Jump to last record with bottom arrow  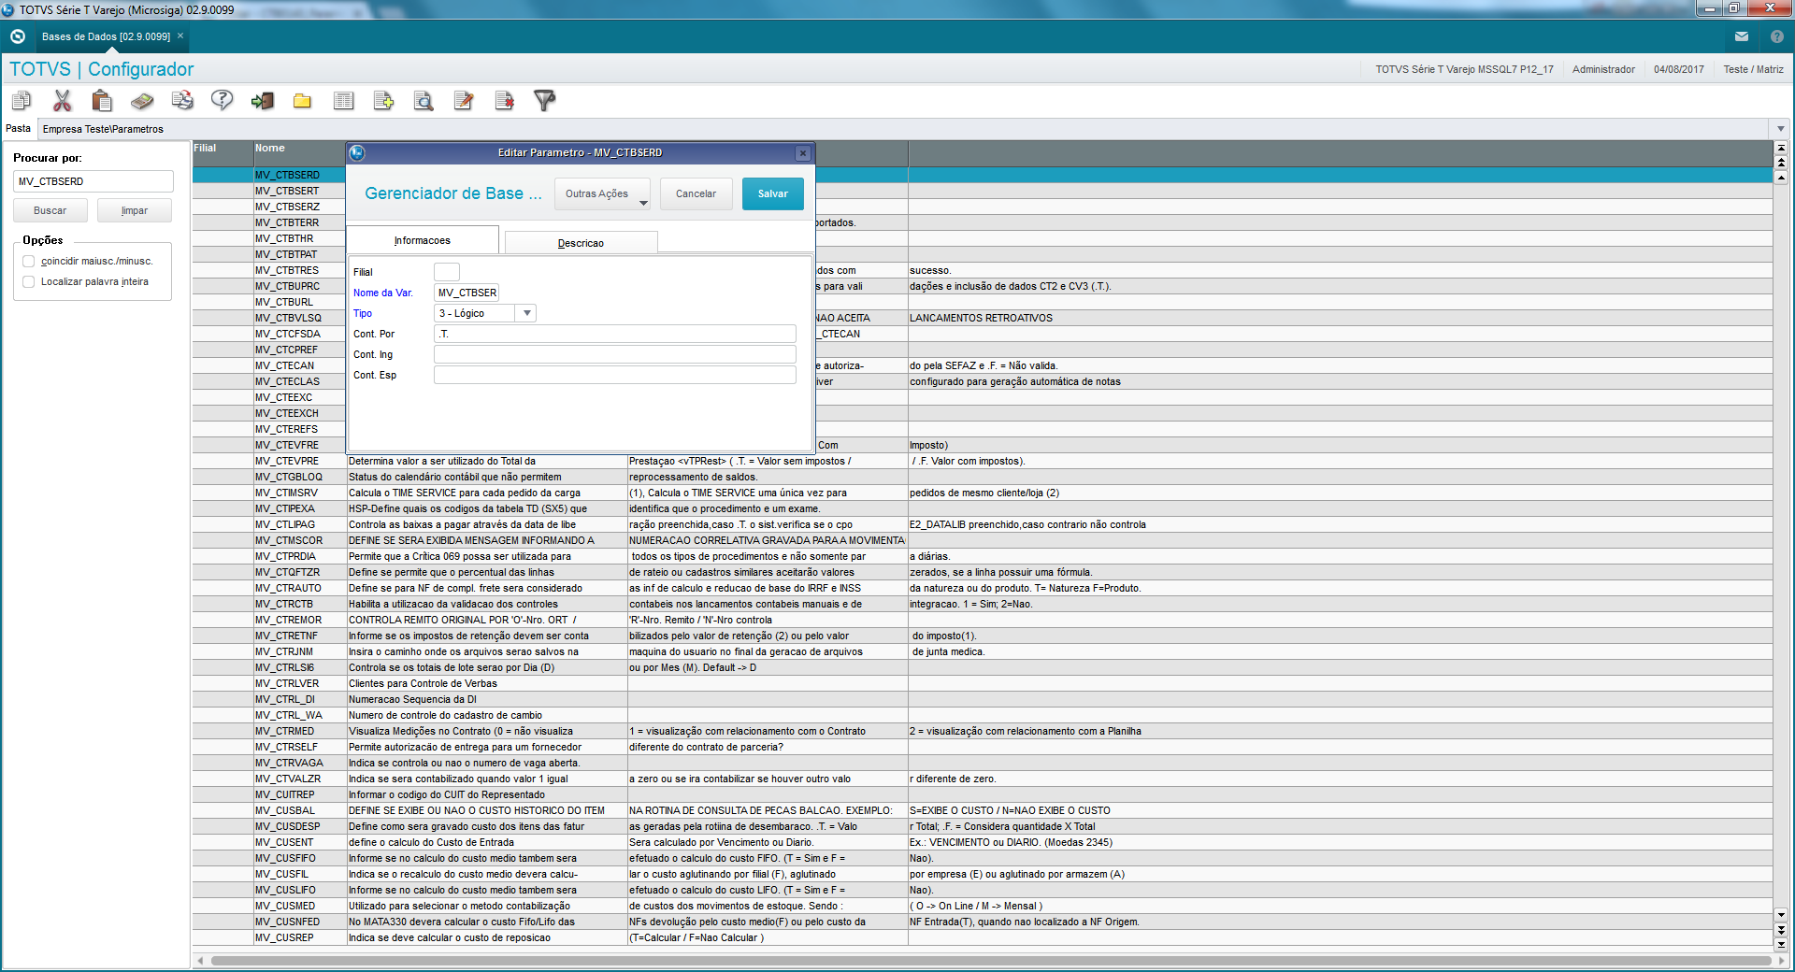(1781, 945)
